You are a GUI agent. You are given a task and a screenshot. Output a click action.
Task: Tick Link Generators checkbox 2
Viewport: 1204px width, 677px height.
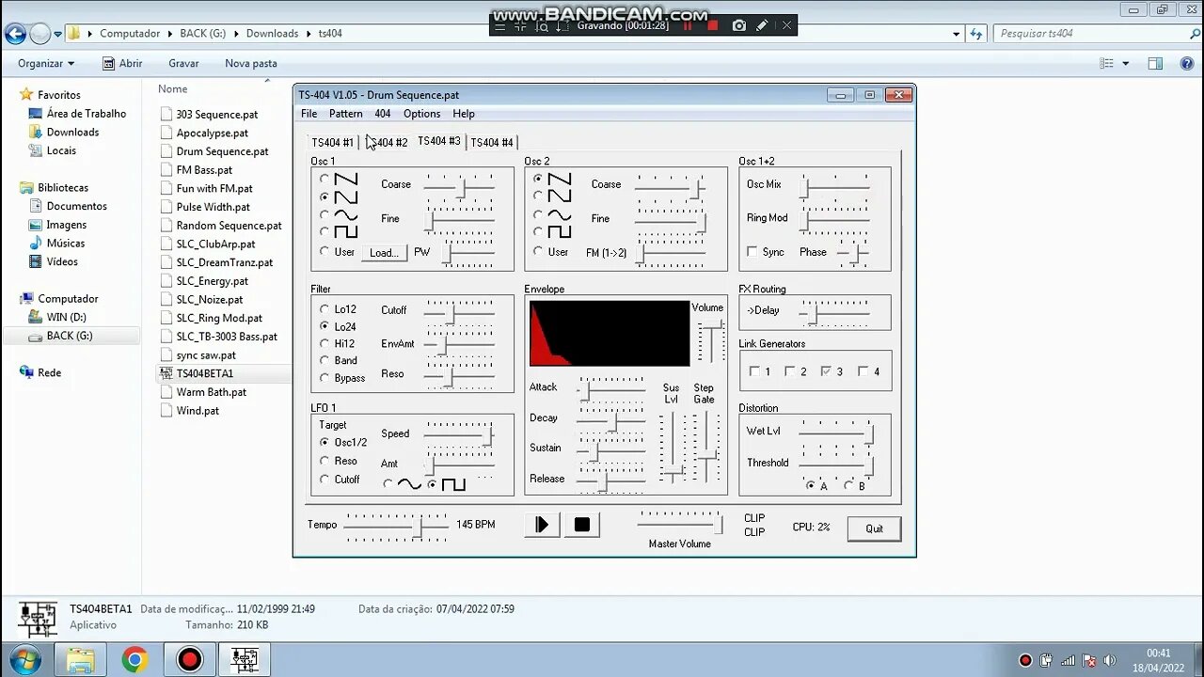tap(790, 371)
